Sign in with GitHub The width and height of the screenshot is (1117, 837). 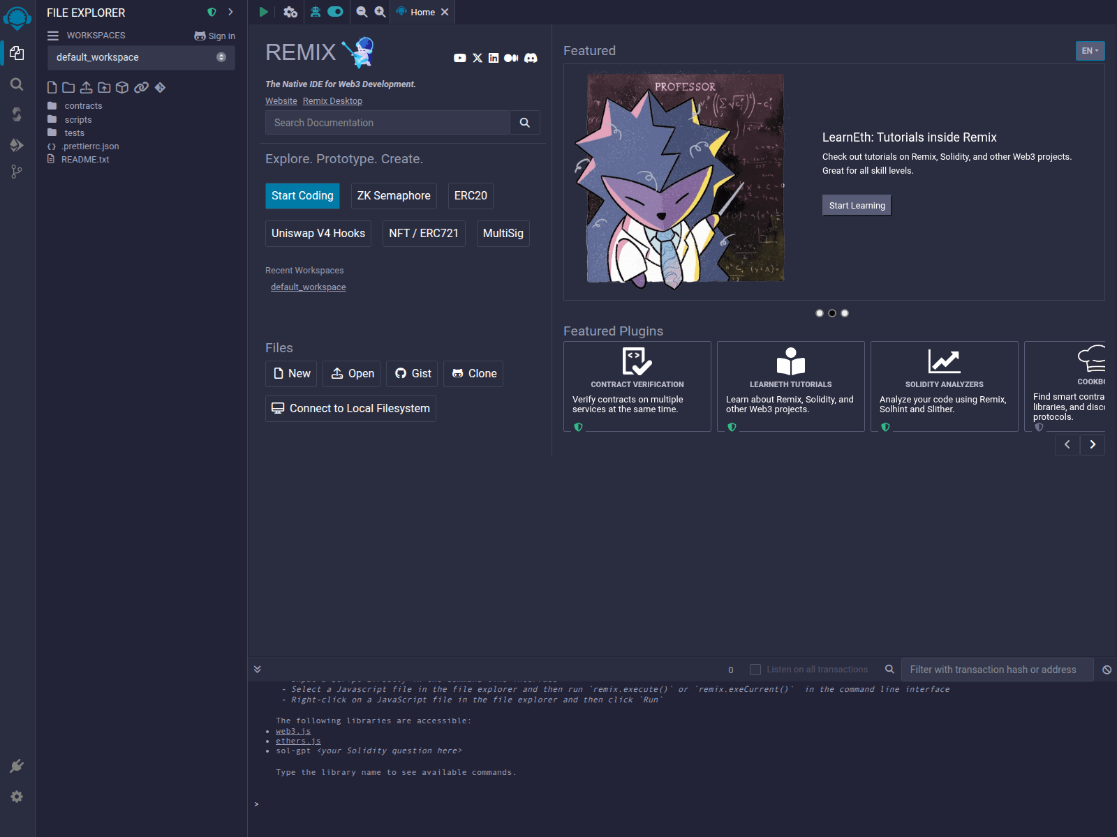click(x=214, y=36)
